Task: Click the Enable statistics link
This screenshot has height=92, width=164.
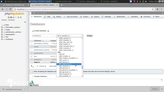Action: click(x=40, y=76)
